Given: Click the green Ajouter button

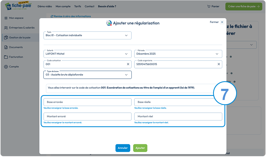Looking at the screenshot, I should [140, 148].
